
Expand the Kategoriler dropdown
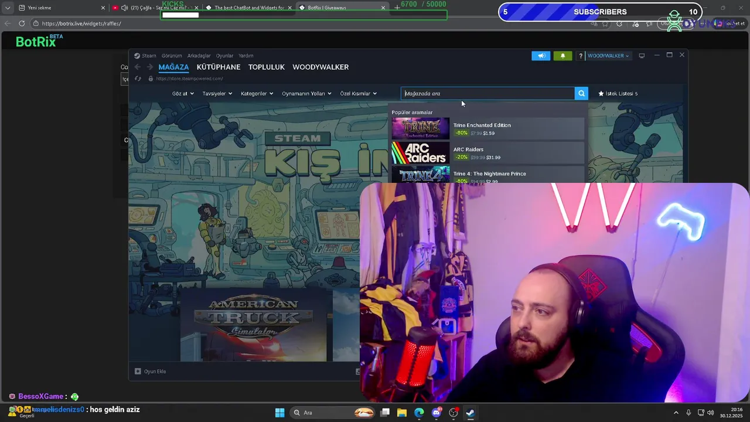coord(257,93)
